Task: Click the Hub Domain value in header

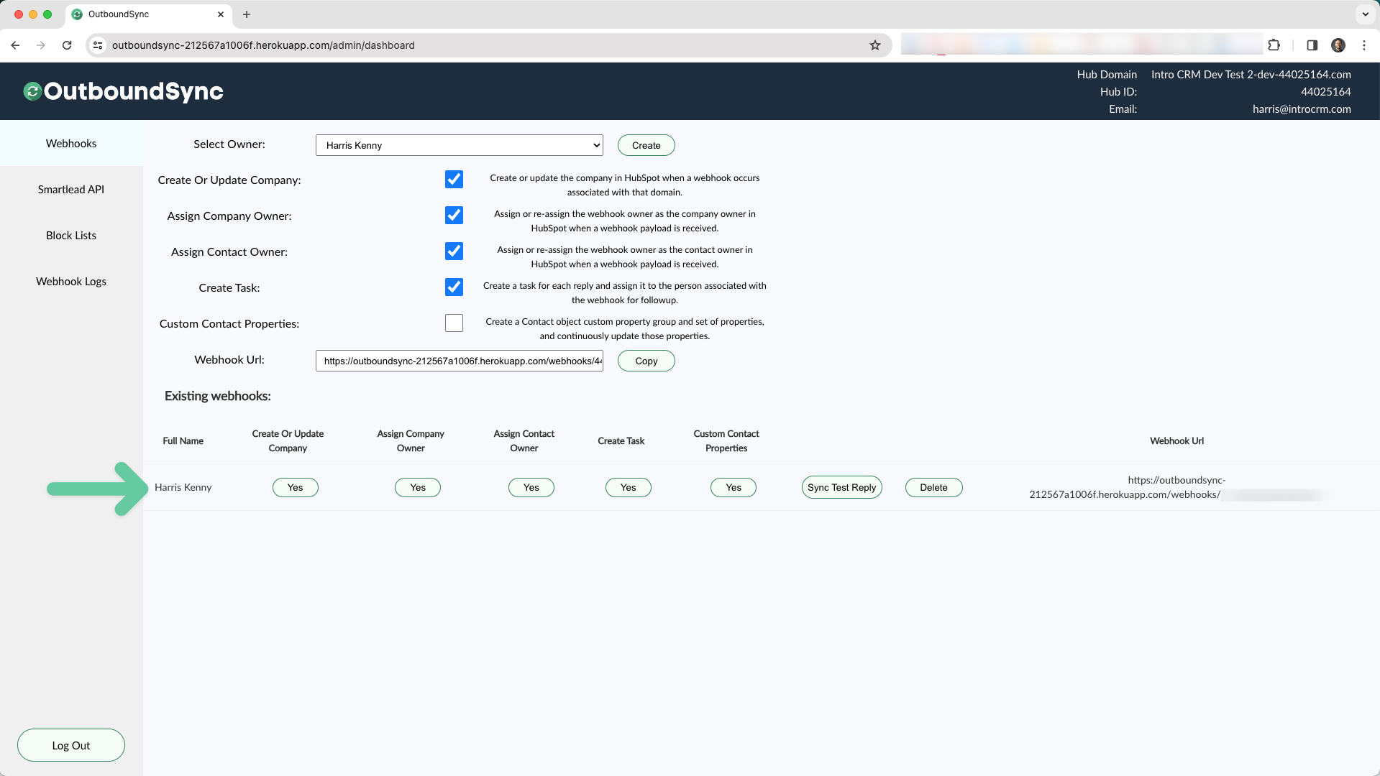Action: 1251,75
